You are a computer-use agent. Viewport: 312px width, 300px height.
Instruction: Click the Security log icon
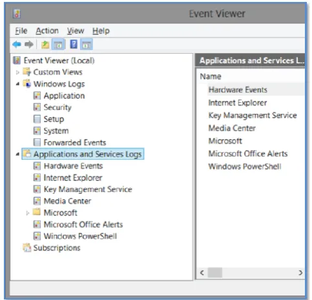[37, 107]
